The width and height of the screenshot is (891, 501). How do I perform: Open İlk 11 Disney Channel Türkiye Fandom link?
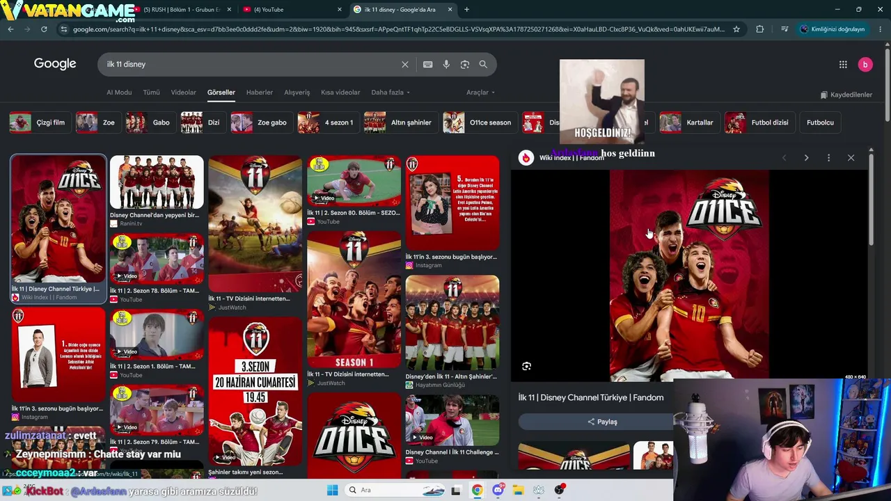tap(591, 397)
